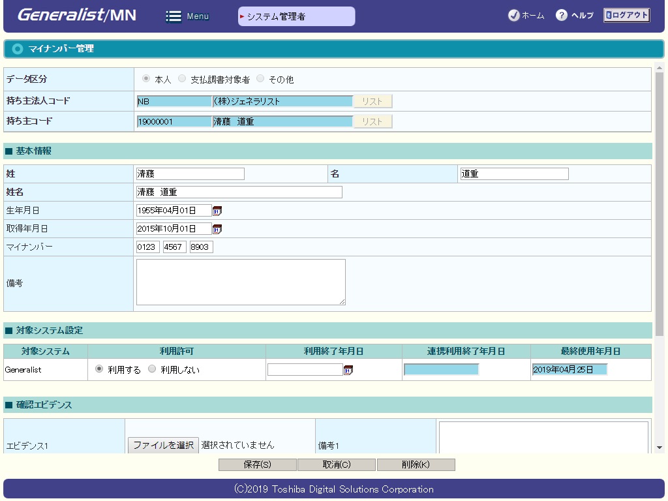Click the Help question mark icon
This screenshot has width=668, height=501.
coord(561,16)
